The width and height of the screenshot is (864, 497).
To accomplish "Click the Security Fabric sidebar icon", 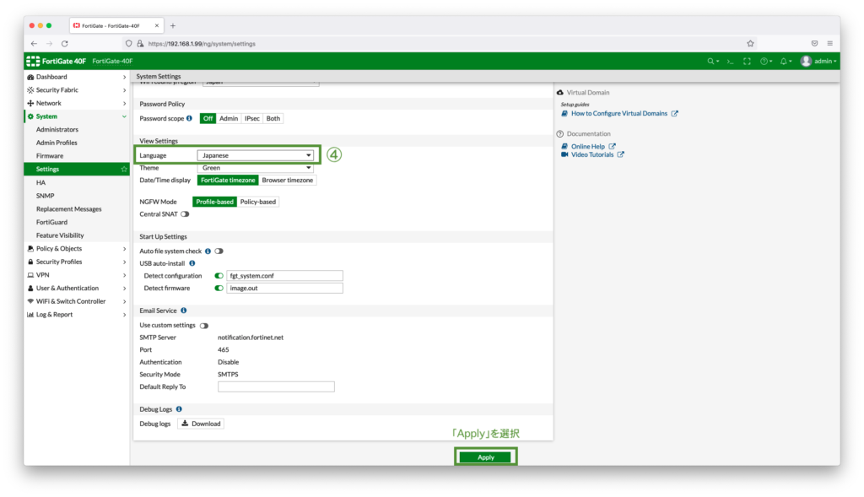I will pyautogui.click(x=30, y=89).
